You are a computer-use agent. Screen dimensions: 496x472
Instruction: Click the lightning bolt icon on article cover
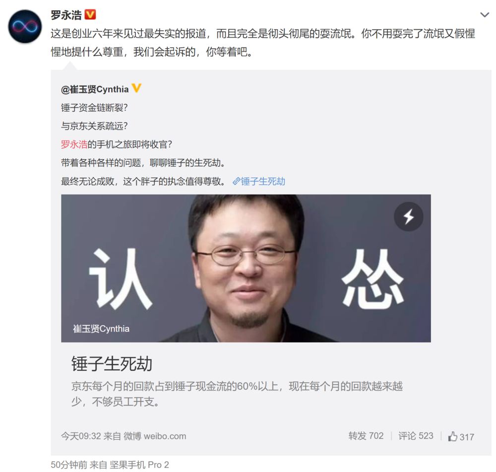coord(408,216)
